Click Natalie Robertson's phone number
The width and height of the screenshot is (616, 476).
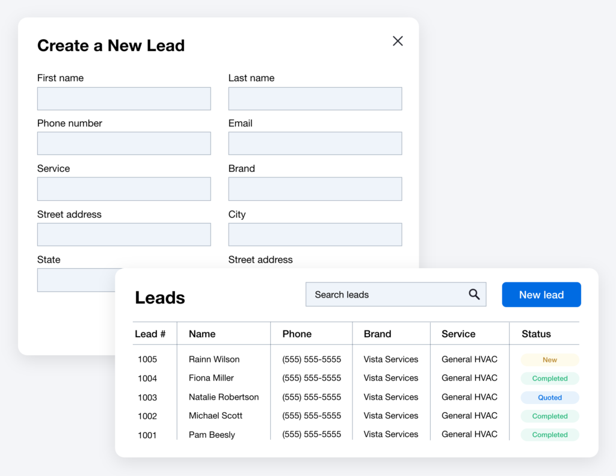[311, 397]
